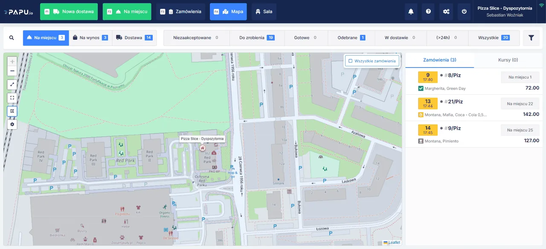Switch to Kursy (0) tab
Viewport: 546px width, 249px height.
point(508,60)
